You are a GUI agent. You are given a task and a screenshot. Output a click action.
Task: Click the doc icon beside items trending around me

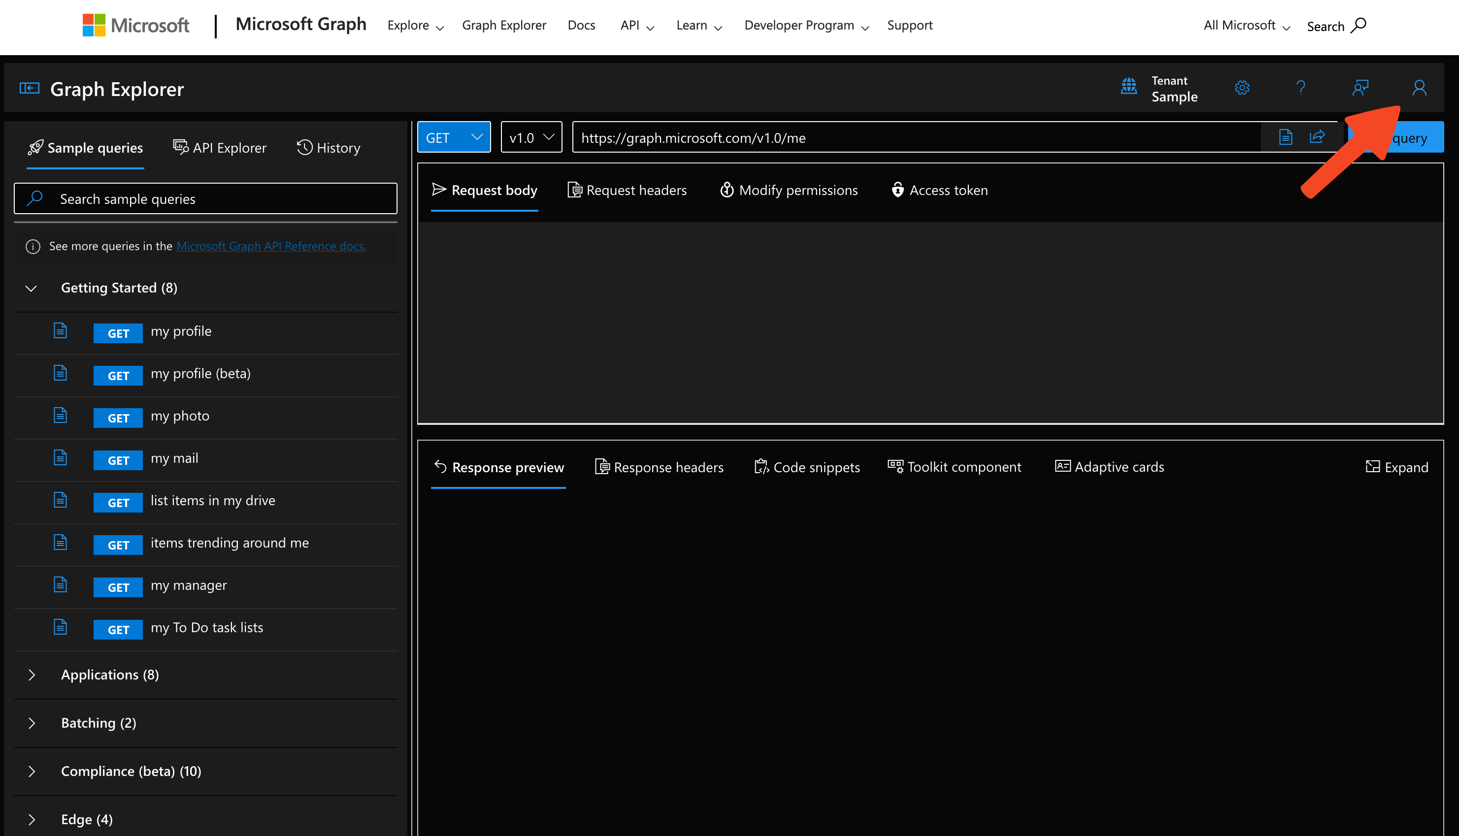pos(60,543)
